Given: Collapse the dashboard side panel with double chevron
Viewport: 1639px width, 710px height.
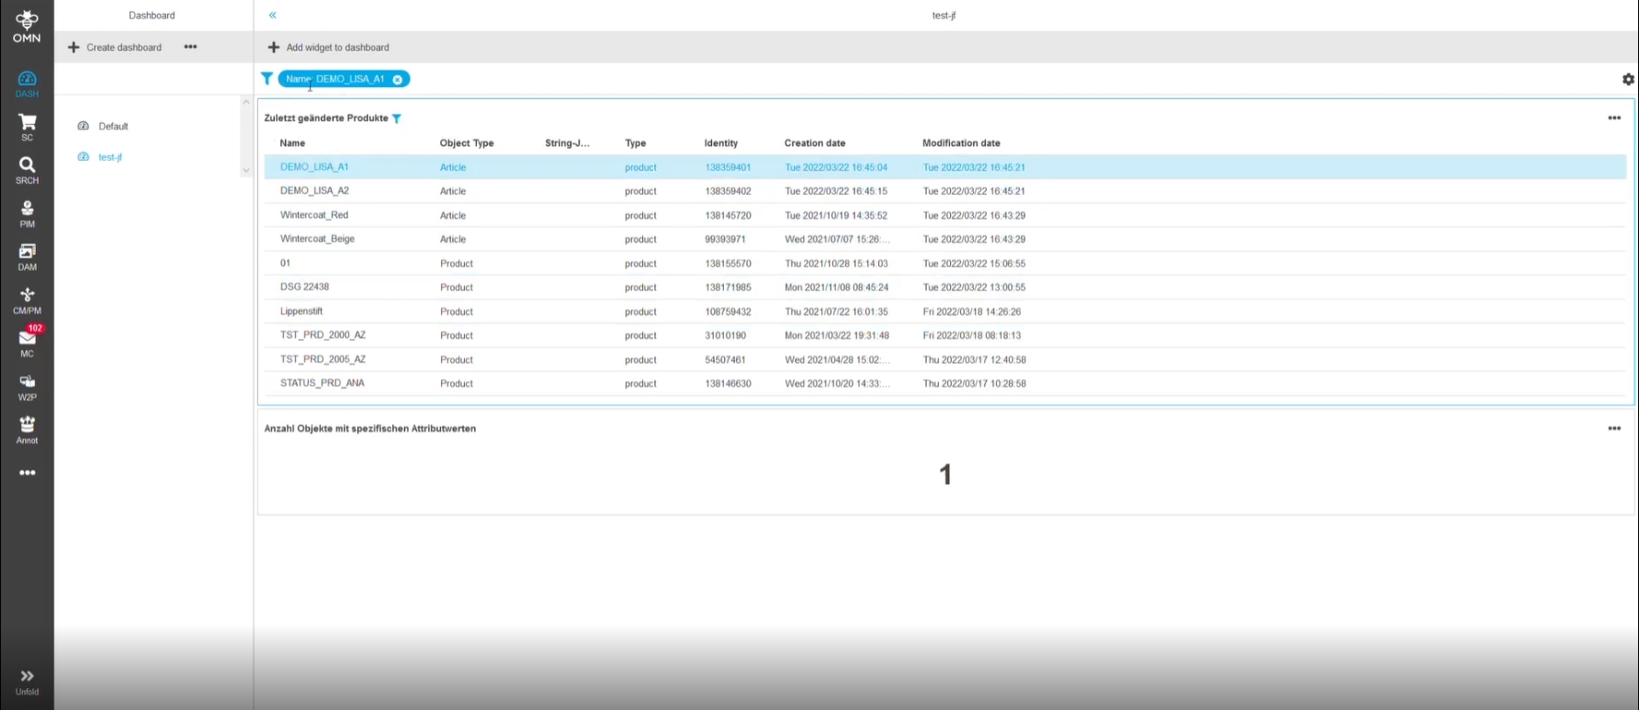Looking at the screenshot, I should point(272,16).
